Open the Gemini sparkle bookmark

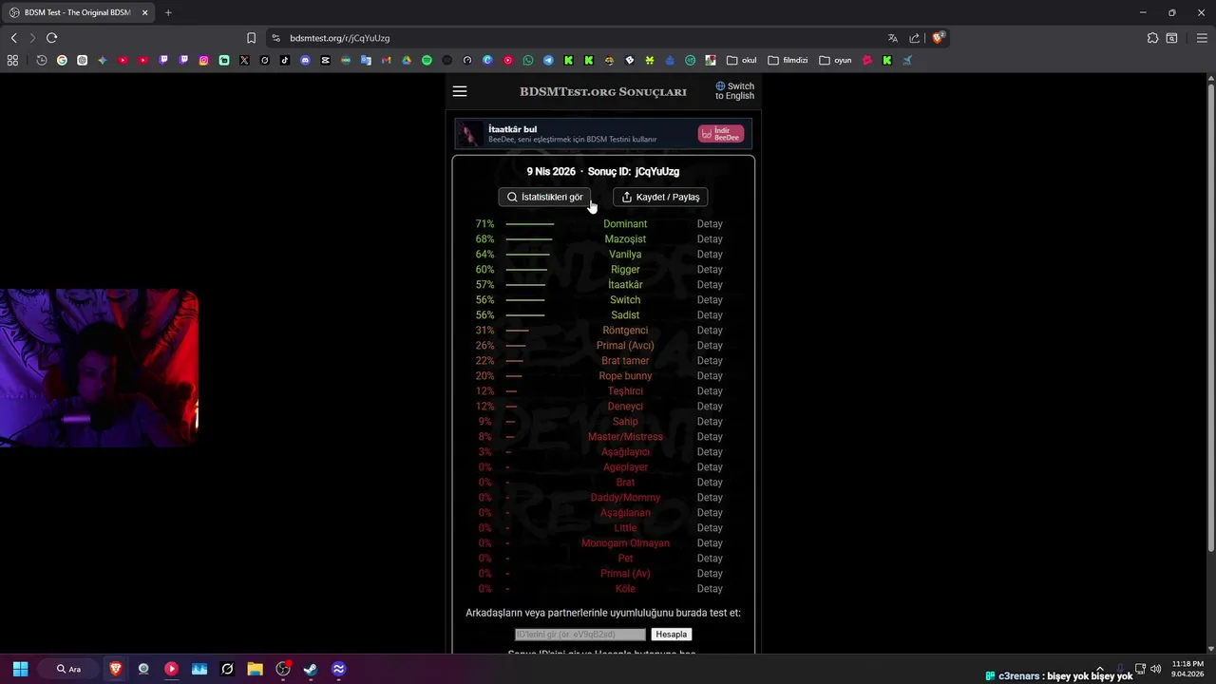103,60
